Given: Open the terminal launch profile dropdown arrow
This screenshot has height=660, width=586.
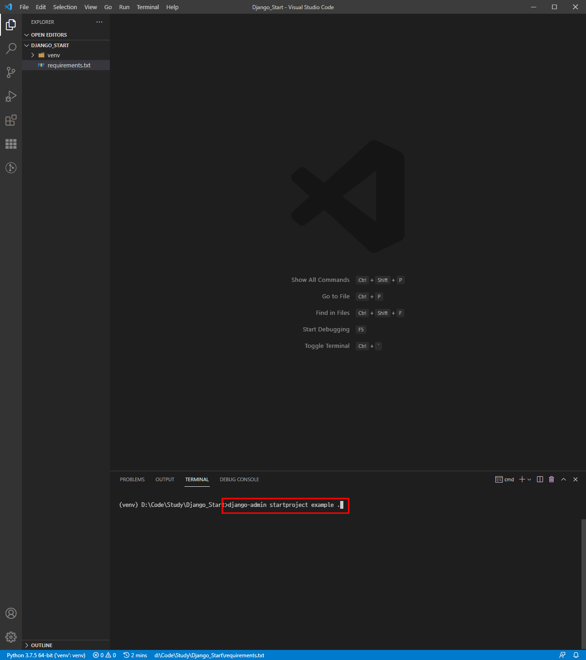Looking at the screenshot, I should pos(529,479).
